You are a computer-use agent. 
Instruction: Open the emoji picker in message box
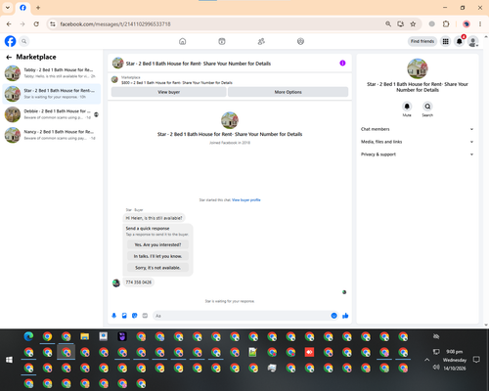click(x=333, y=316)
